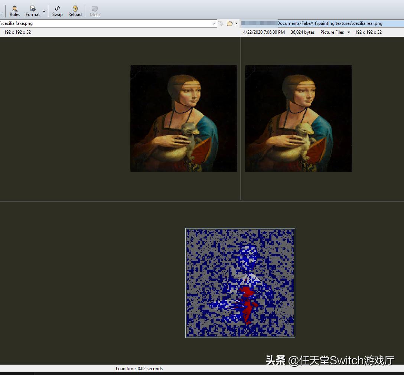Open the Rules toolbar button
This screenshot has height=375, width=404.
click(15, 11)
